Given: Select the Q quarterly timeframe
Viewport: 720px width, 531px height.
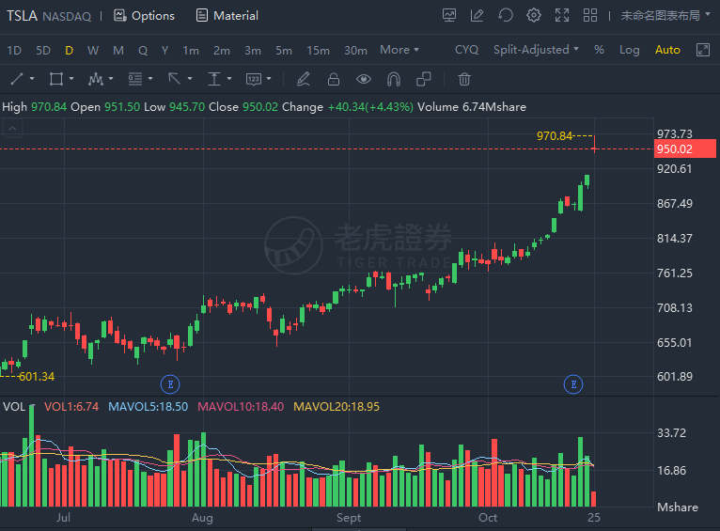Looking at the screenshot, I should tap(143, 50).
